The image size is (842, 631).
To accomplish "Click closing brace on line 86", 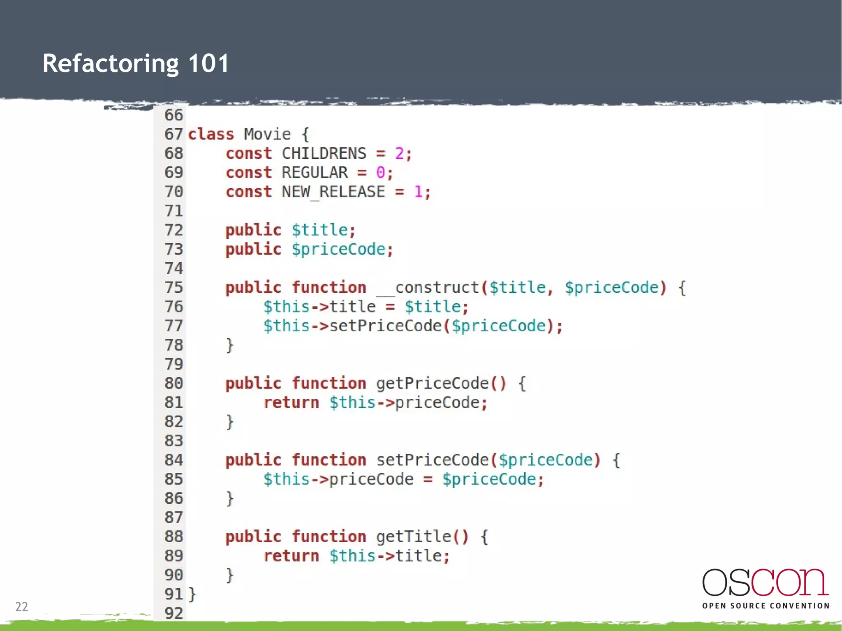I will [230, 499].
